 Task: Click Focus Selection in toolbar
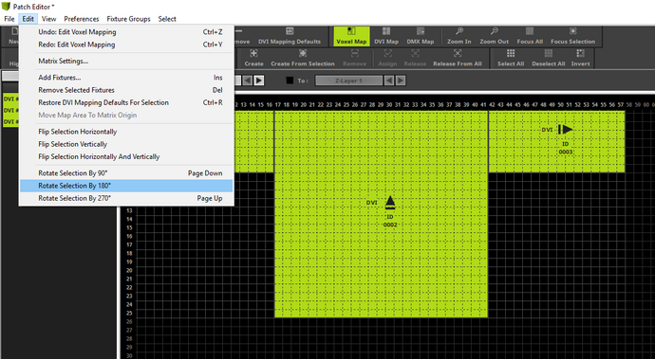coord(572,36)
